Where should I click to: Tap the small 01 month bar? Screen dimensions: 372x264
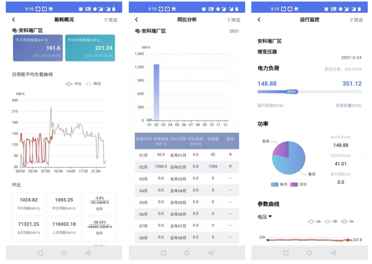[149, 119]
